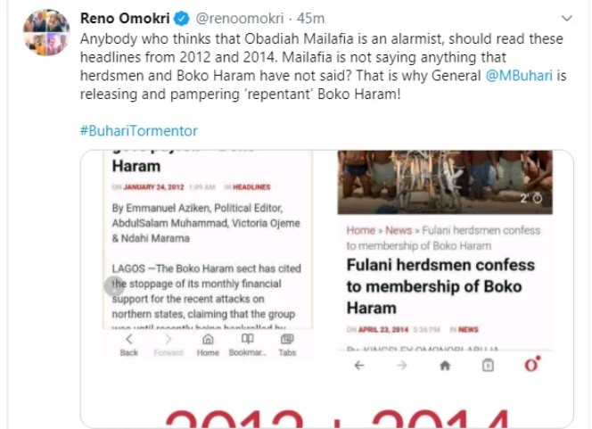Click the News breadcrumb link
Viewport: 592px width, 429px height.
pyautogui.click(x=399, y=230)
